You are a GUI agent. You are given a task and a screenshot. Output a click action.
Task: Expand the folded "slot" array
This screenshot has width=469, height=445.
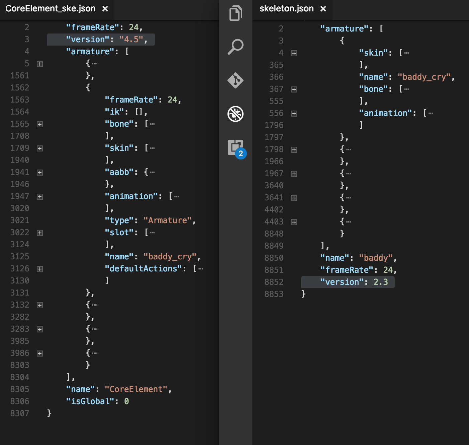pyautogui.click(x=40, y=233)
